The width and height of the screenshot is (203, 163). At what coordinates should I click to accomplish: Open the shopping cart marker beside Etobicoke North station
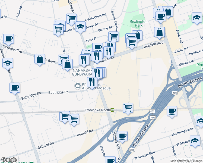tap(128, 108)
